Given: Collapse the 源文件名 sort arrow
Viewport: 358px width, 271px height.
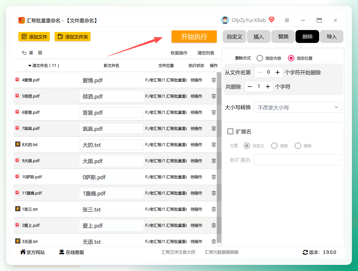Looking at the screenshot, I should [30, 66].
